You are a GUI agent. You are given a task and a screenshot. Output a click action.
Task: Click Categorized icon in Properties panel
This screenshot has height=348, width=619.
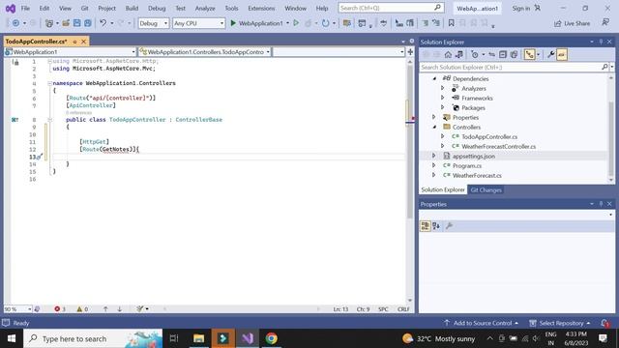[426, 226]
